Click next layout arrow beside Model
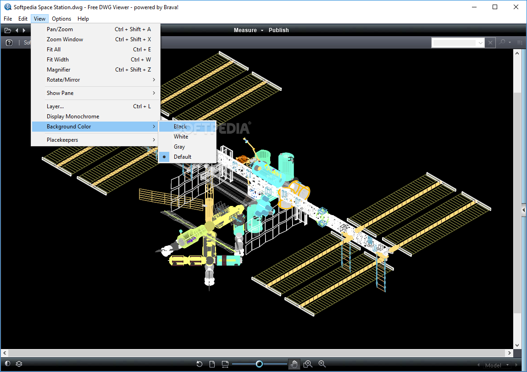 point(516,365)
